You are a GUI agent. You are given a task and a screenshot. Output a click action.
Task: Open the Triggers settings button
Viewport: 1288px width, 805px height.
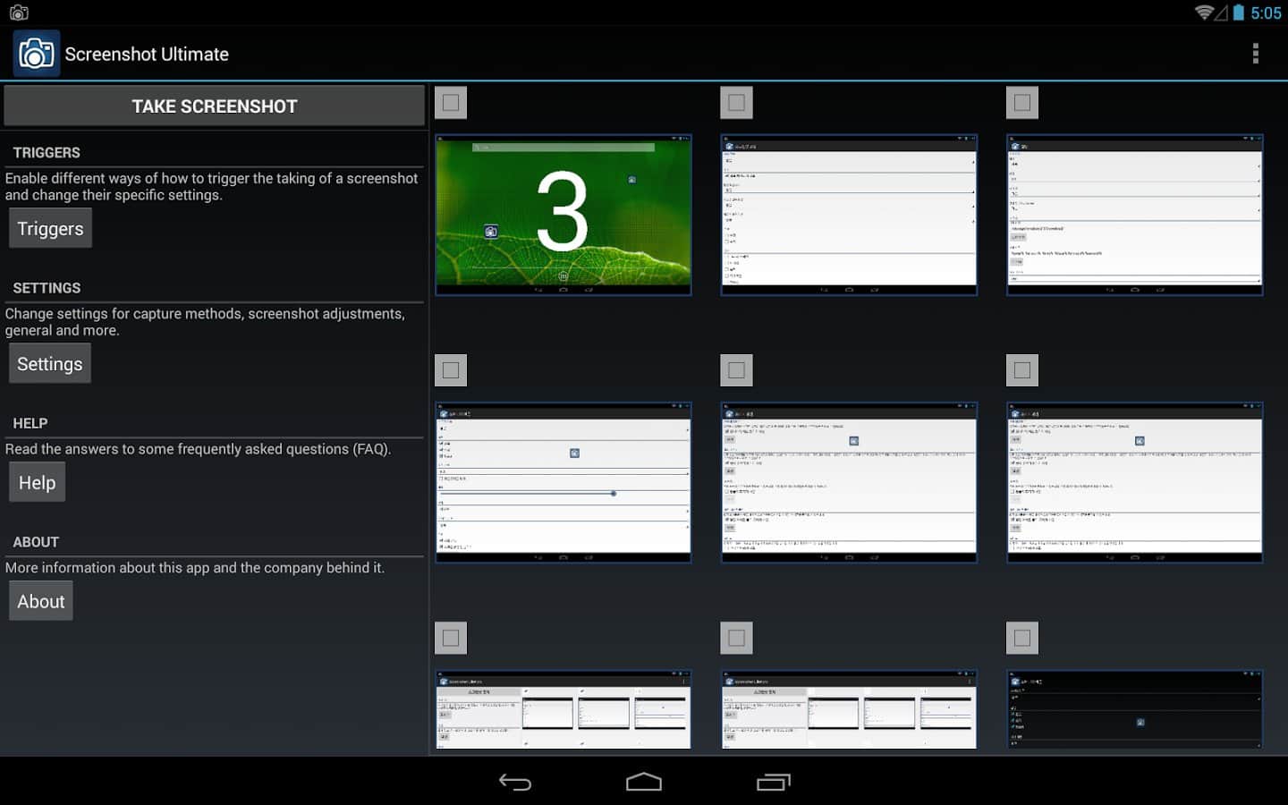click(50, 229)
